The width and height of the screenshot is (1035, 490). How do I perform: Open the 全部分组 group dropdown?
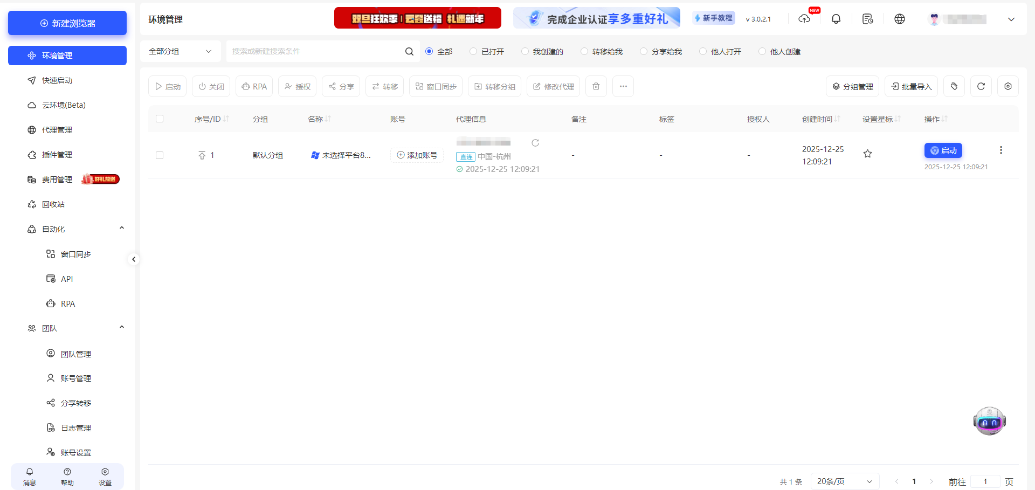(181, 51)
